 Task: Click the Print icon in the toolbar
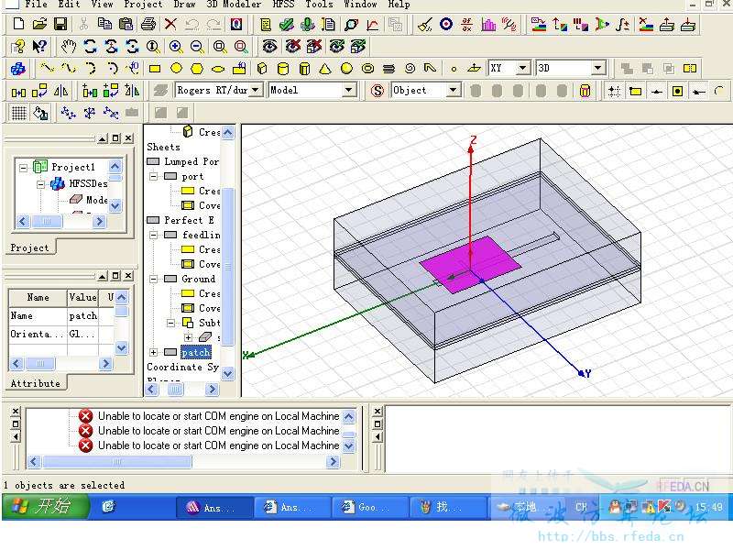tap(148, 25)
